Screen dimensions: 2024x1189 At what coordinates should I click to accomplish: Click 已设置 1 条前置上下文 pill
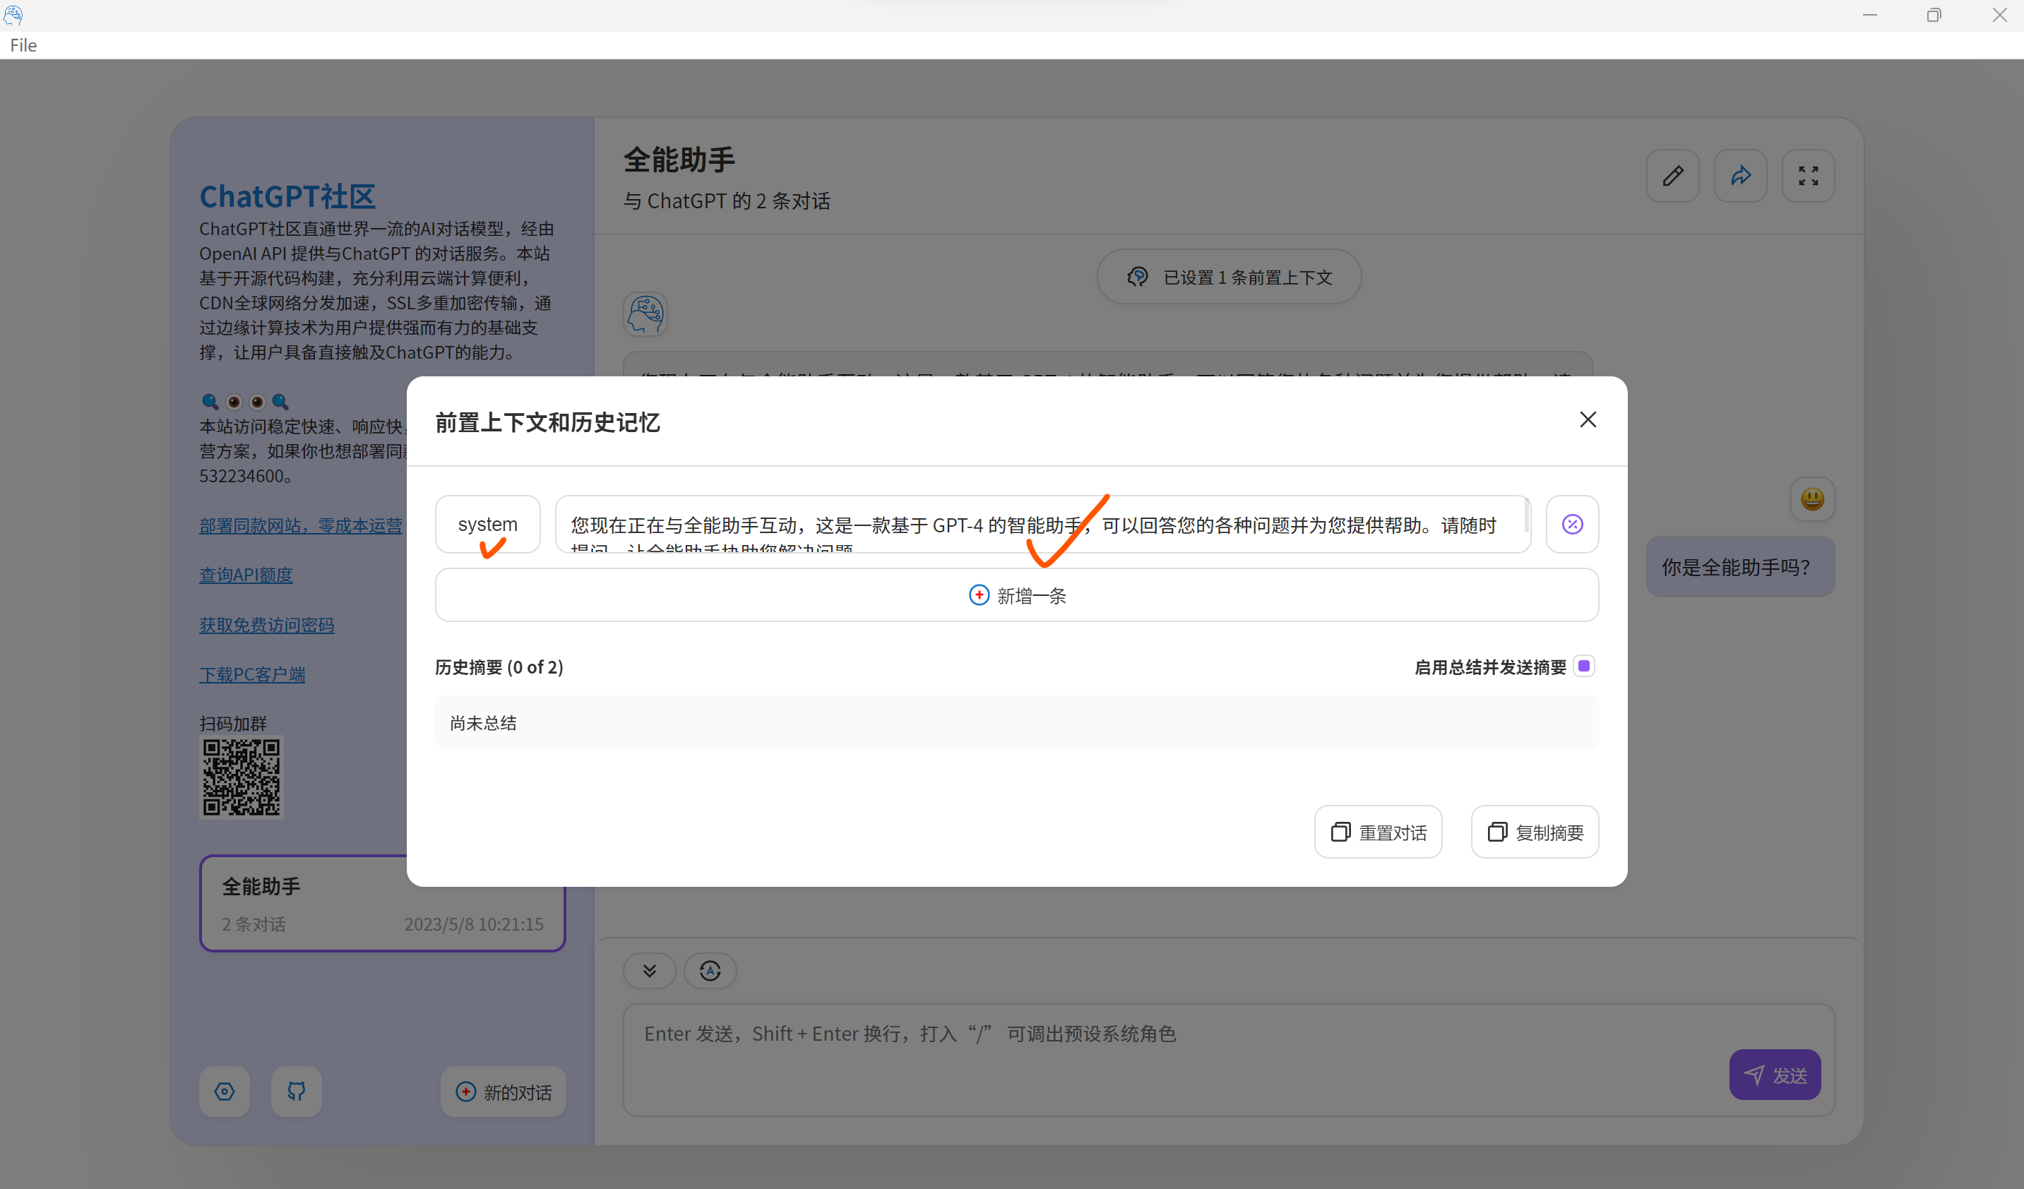1229,277
